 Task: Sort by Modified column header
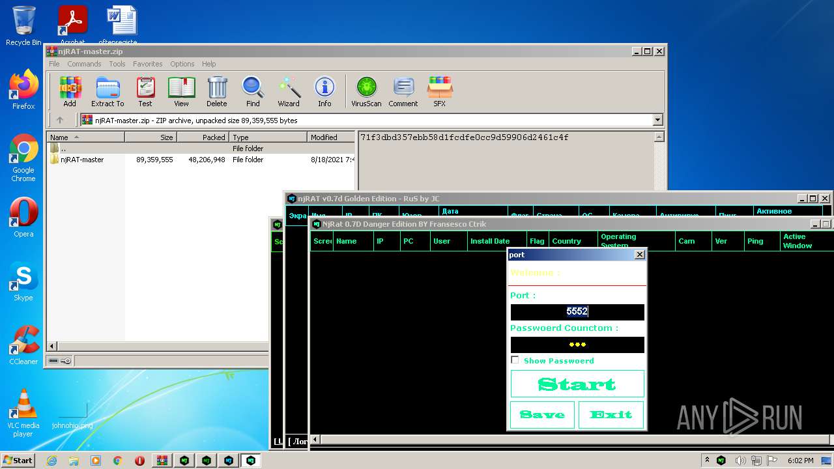click(331, 137)
